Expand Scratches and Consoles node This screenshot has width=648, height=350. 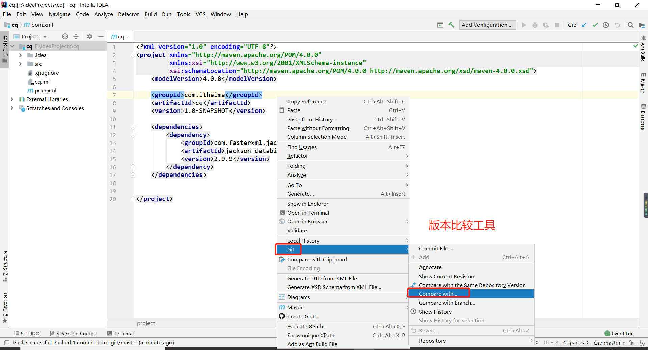click(x=12, y=108)
